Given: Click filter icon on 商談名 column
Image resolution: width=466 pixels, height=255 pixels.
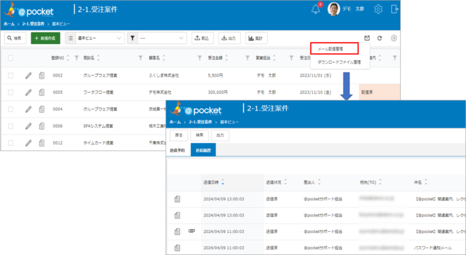Looking at the screenshot, I should (140, 58).
